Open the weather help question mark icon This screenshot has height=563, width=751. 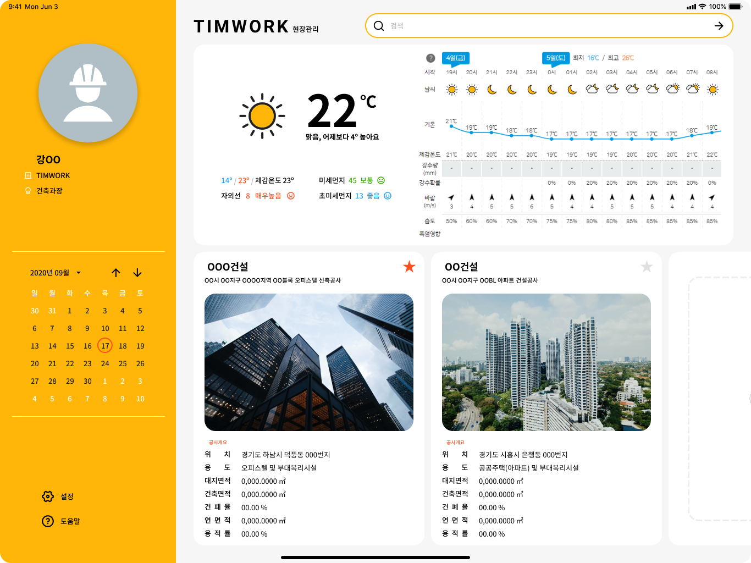(x=430, y=58)
